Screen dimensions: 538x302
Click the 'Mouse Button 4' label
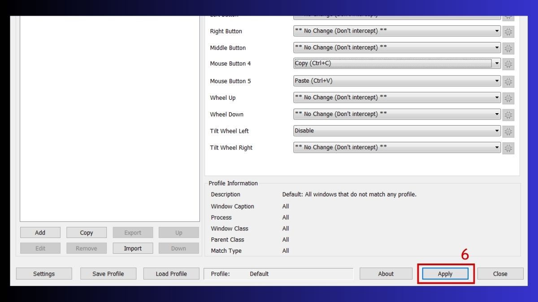point(230,64)
